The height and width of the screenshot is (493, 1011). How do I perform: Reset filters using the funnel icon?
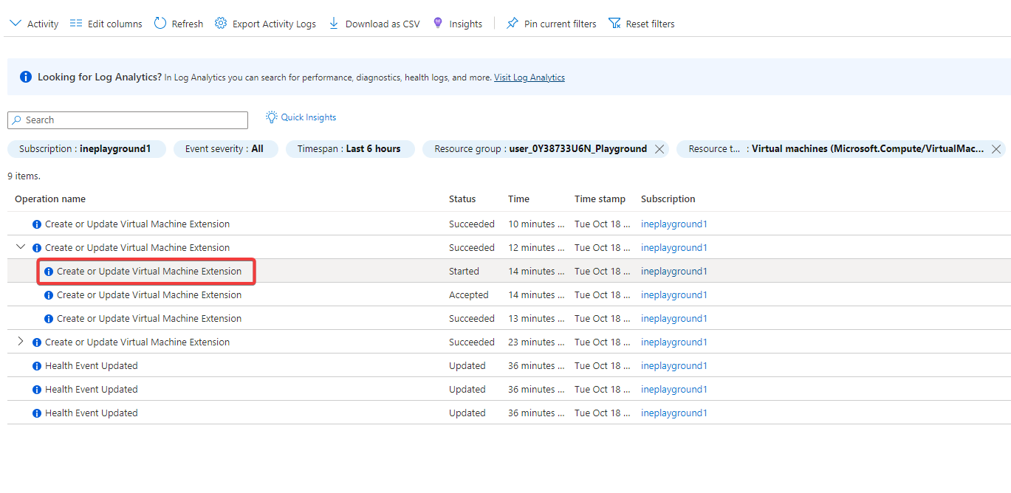pyautogui.click(x=614, y=24)
